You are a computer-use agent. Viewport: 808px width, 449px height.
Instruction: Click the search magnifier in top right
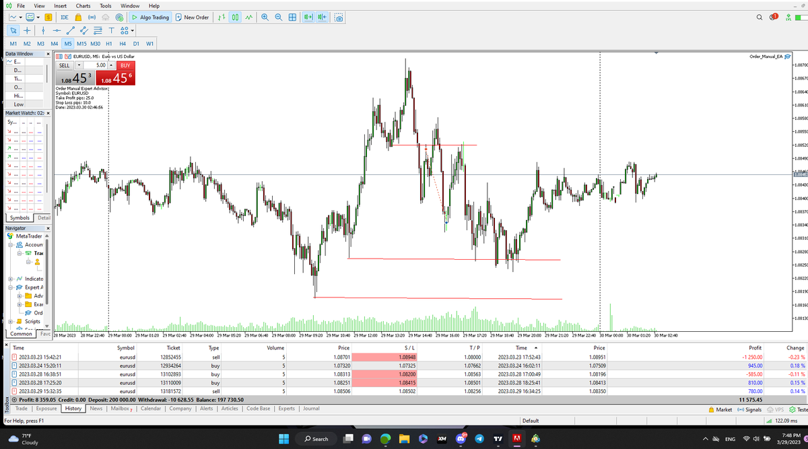[760, 17]
